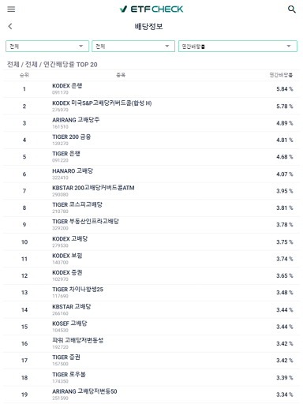Select TIGER 200 금융 row
This screenshot has height=404, width=303.
(x=151, y=140)
